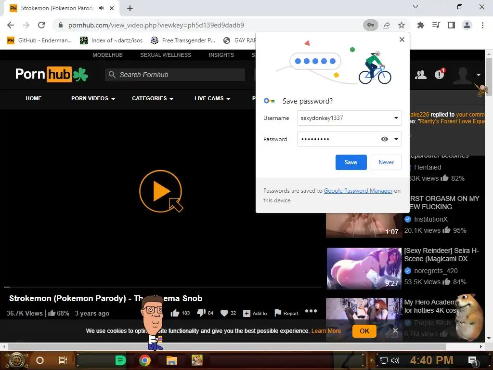The width and height of the screenshot is (493, 370).
Task: Expand the PORN VIDEOS dropdown menu
Action: [93, 98]
